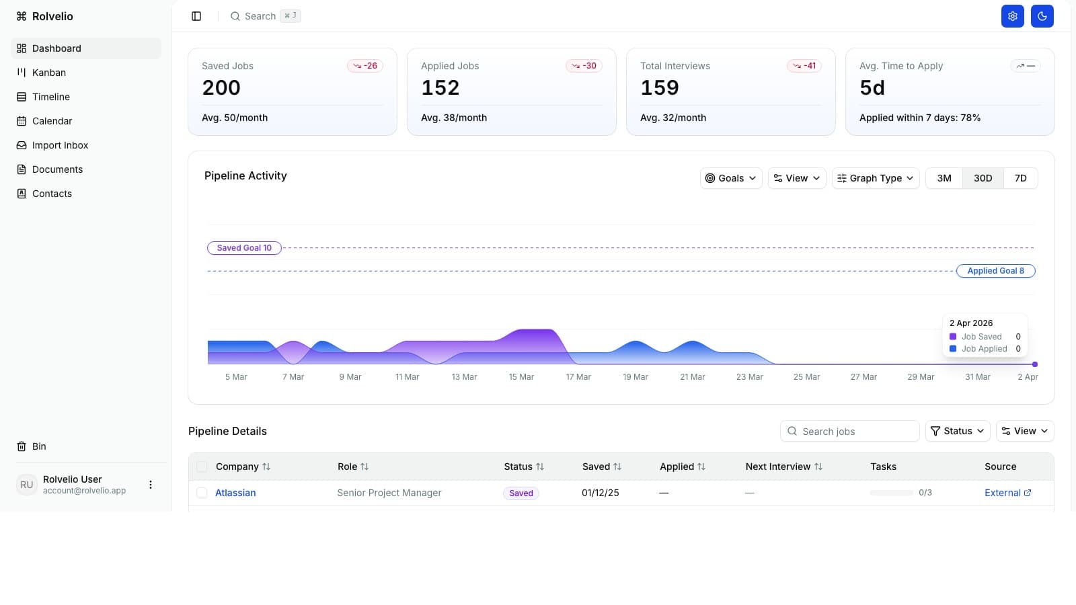
Task: Open user options three-dot menu
Action: pyautogui.click(x=151, y=485)
